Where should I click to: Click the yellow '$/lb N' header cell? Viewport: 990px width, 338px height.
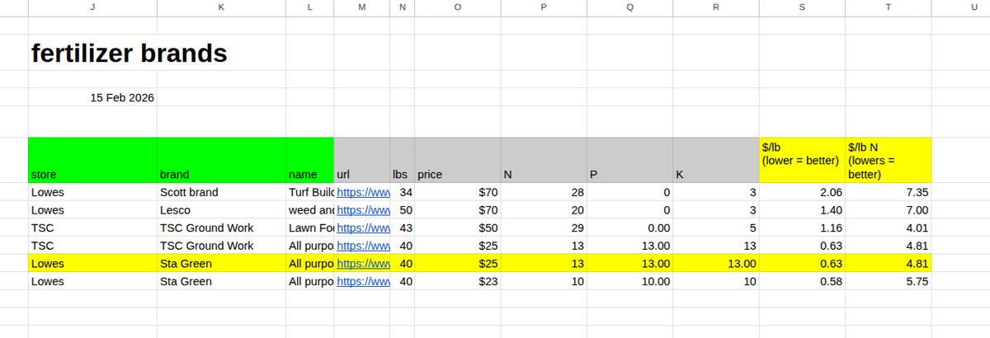889,160
